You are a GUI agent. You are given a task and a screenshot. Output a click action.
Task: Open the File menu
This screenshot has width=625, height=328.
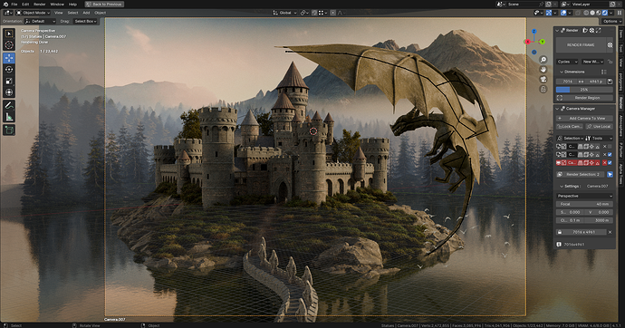click(14, 4)
